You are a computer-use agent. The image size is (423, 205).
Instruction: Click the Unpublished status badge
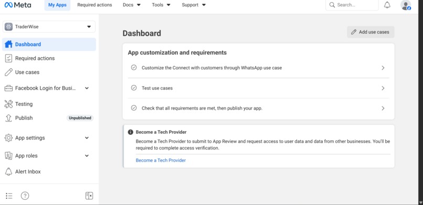(80, 118)
